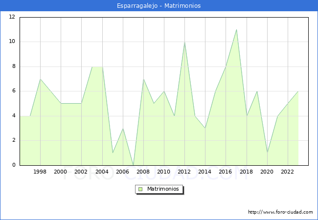Click the y-axis value 10

pyautogui.click(x=12, y=42)
